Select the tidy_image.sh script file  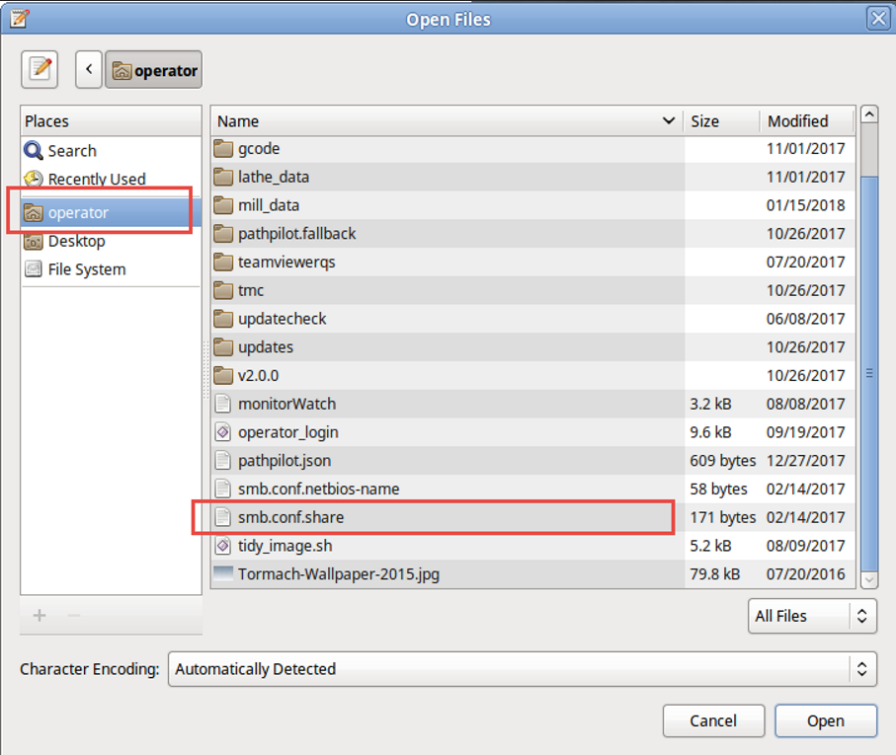[x=285, y=546]
